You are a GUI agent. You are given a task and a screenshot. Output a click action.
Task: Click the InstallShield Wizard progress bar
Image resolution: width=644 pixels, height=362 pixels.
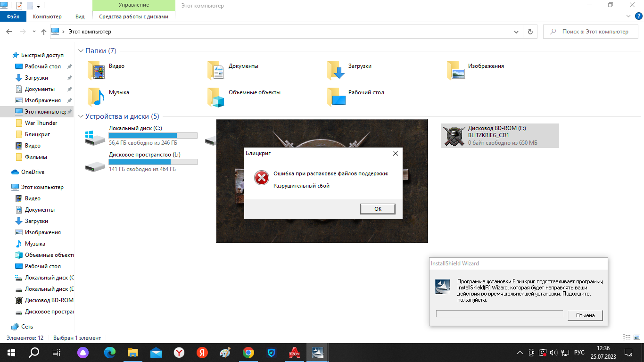[x=500, y=314]
